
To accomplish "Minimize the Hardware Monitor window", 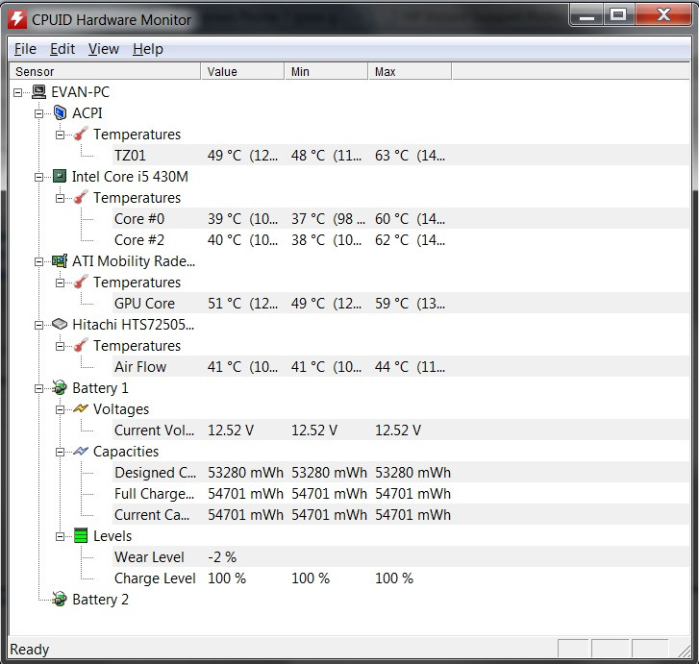I will (587, 16).
